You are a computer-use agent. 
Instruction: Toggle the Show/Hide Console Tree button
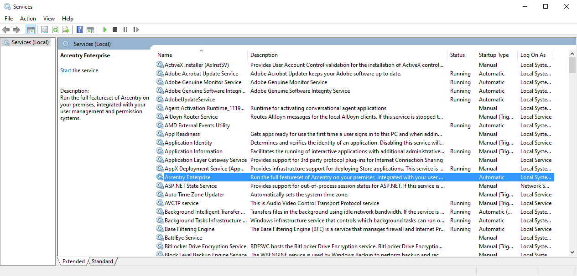click(x=31, y=30)
